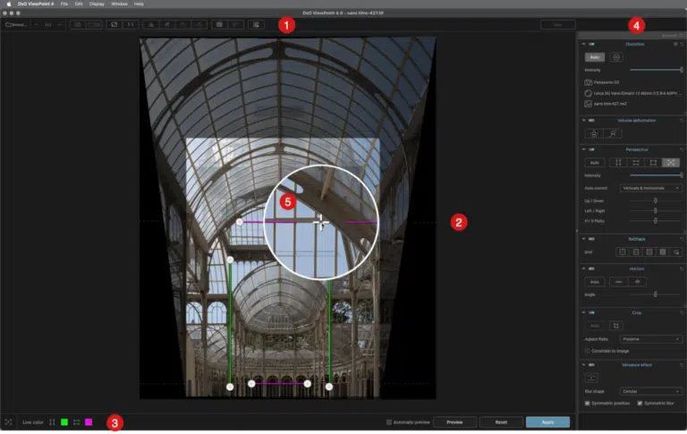
Task: Click the Up / Down slider
Action: pyautogui.click(x=656, y=200)
